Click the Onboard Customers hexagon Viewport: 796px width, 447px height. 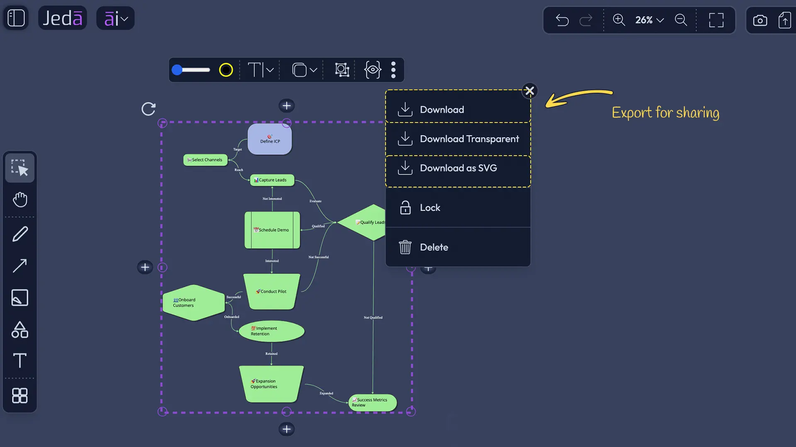(194, 303)
